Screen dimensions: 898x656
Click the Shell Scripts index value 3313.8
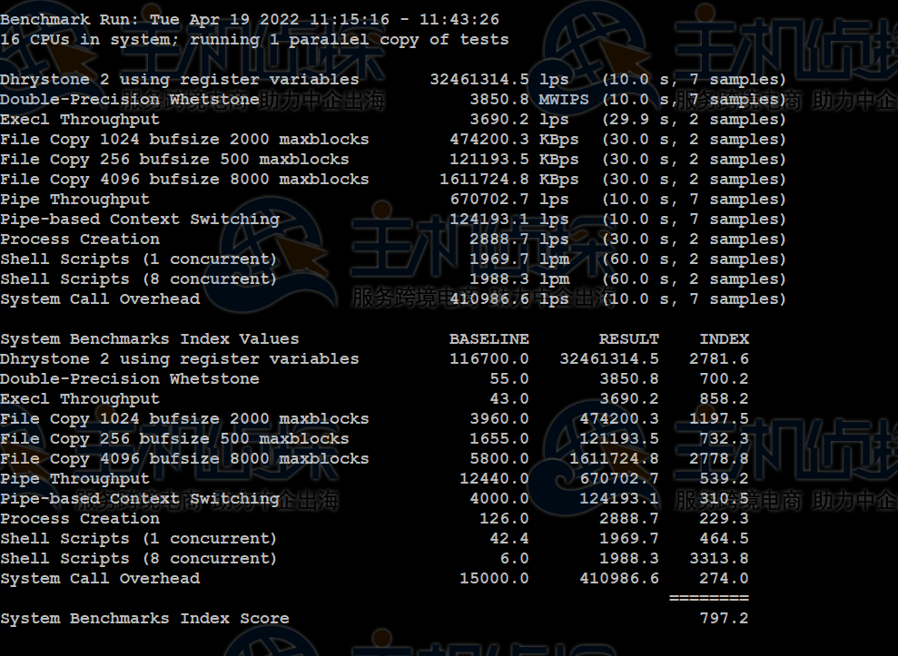[719, 558]
